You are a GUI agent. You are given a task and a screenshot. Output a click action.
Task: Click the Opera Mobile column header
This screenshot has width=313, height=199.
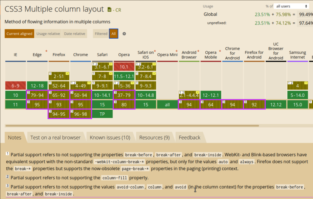coord(211,55)
